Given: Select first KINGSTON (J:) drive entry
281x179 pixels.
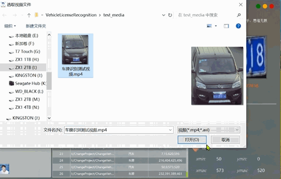Looking at the screenshot, I should [29, 75].
